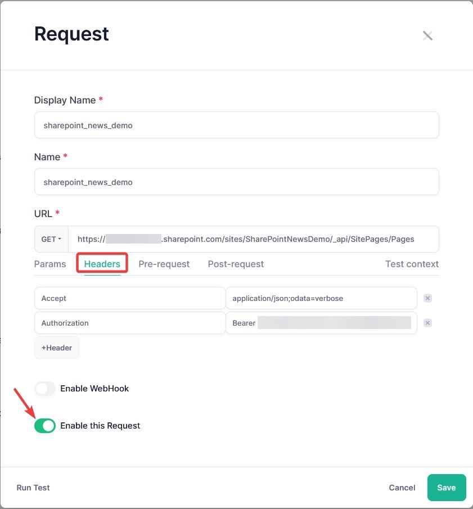Run Test for this request
This screenshot has height=509, width=473.
coord(33,488)
